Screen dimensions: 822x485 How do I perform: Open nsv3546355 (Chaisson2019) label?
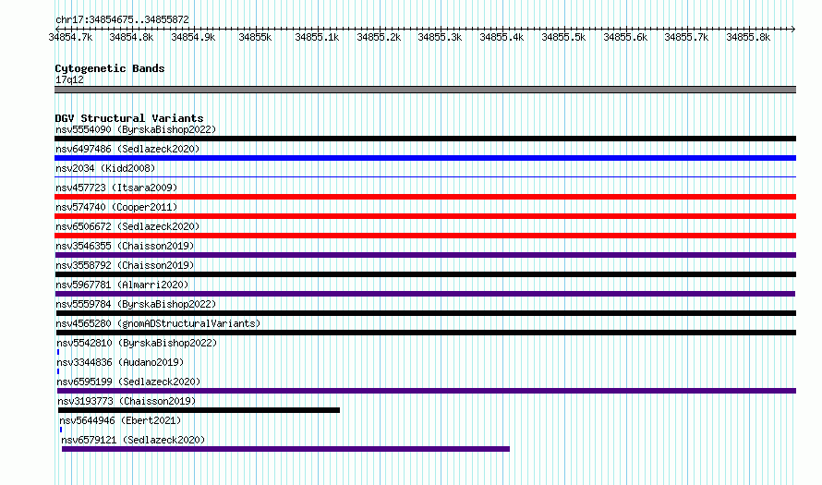[x=125, y=246]
